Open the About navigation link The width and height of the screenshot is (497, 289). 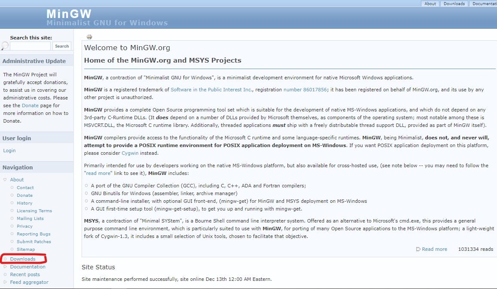[x=17, y=180]
